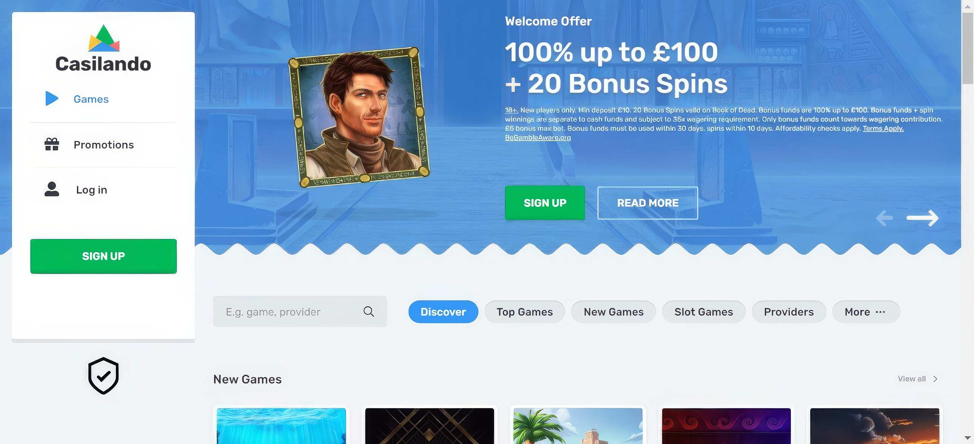Open BeGambleAware.org link
The height and width of the screenshot is (444, 974).
coord(538,138)
